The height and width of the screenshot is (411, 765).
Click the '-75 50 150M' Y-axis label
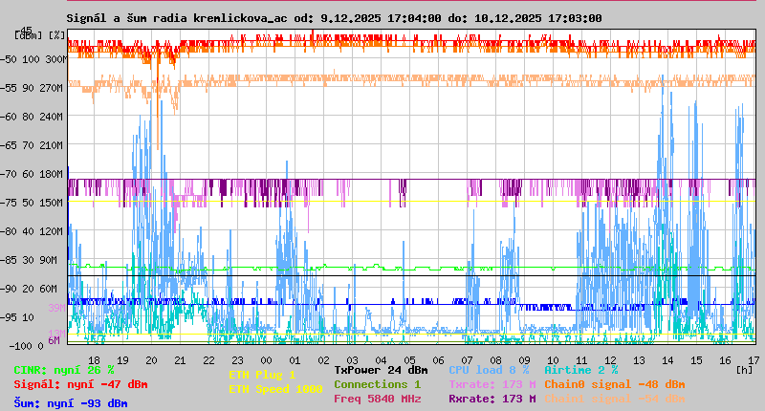[x=32, y=203]
